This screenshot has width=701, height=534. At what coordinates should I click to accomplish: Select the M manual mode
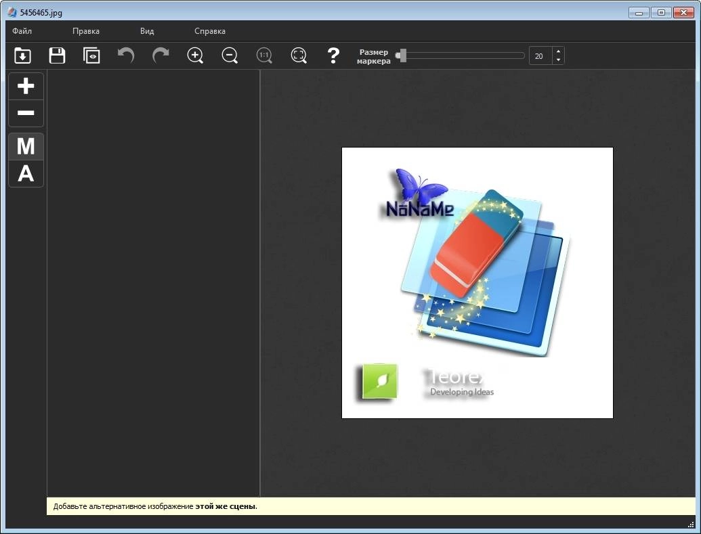pyautogui.click(x=26, y=146)
